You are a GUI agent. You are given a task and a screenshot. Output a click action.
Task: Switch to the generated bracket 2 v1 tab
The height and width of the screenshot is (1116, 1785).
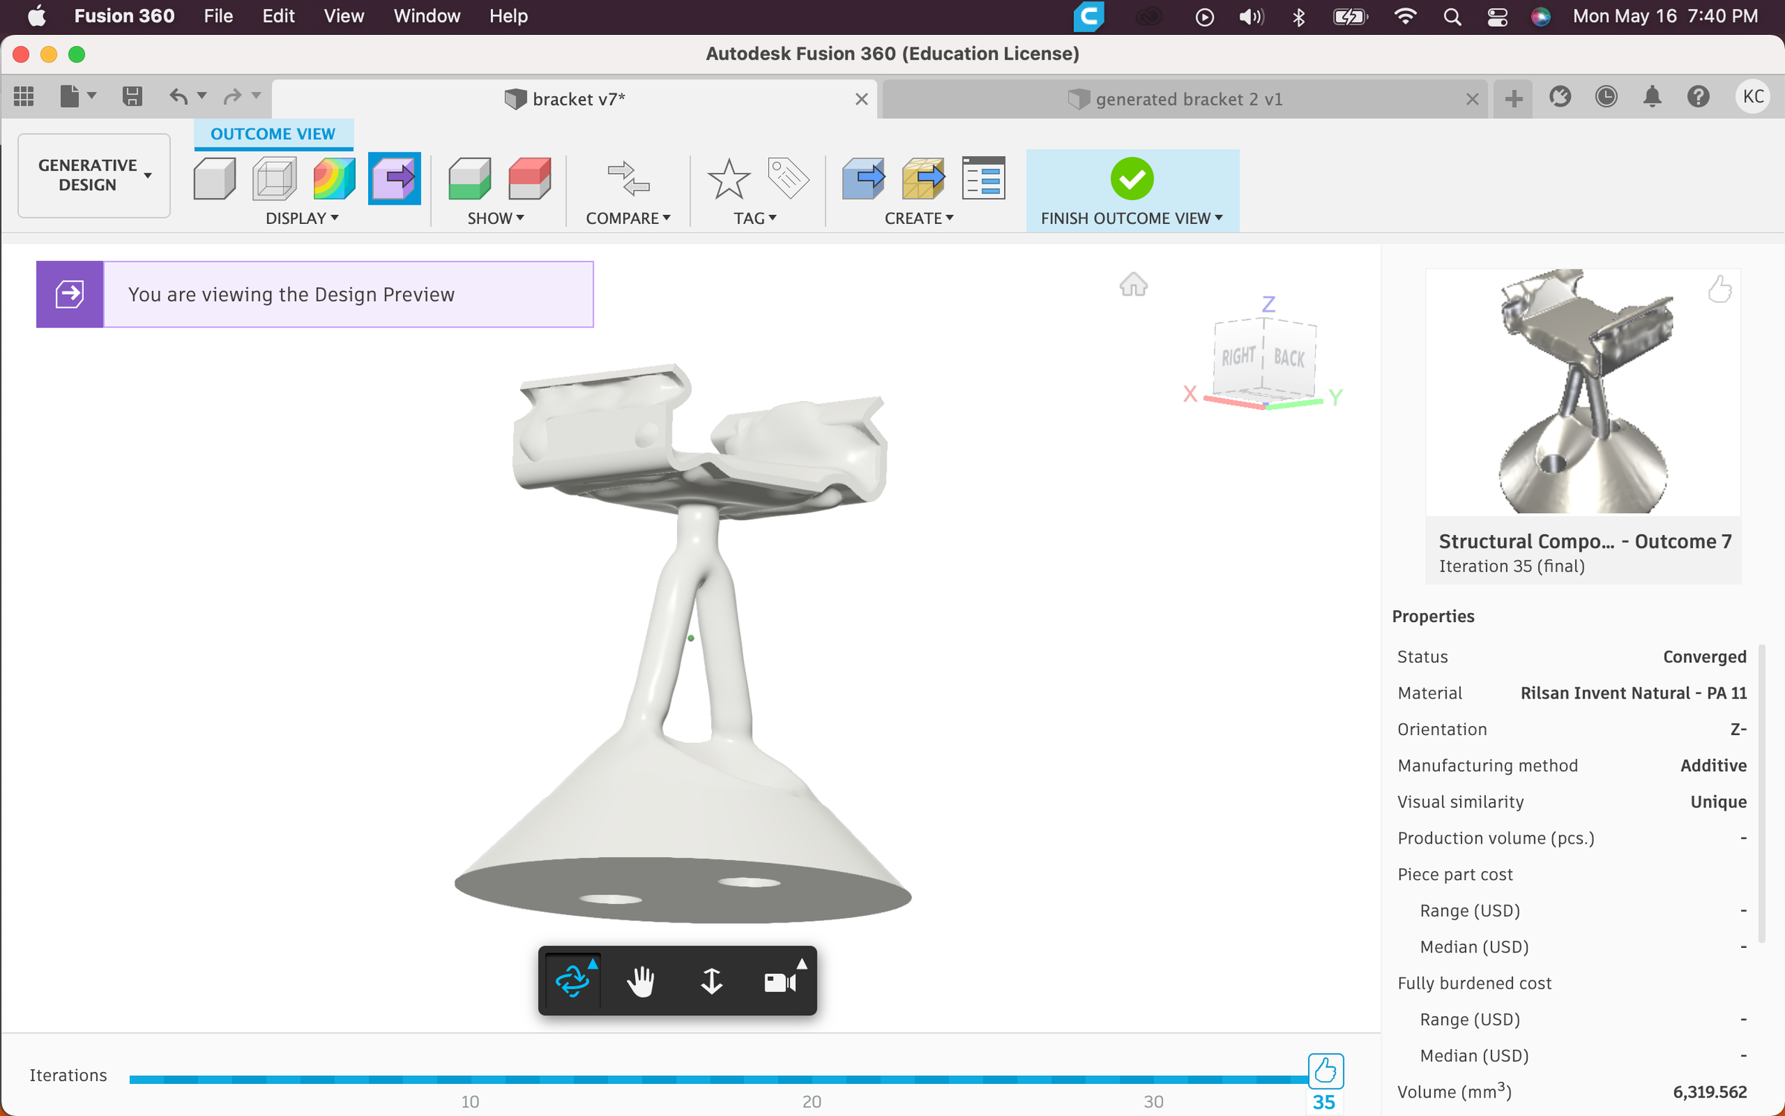tap(1188, 98)
